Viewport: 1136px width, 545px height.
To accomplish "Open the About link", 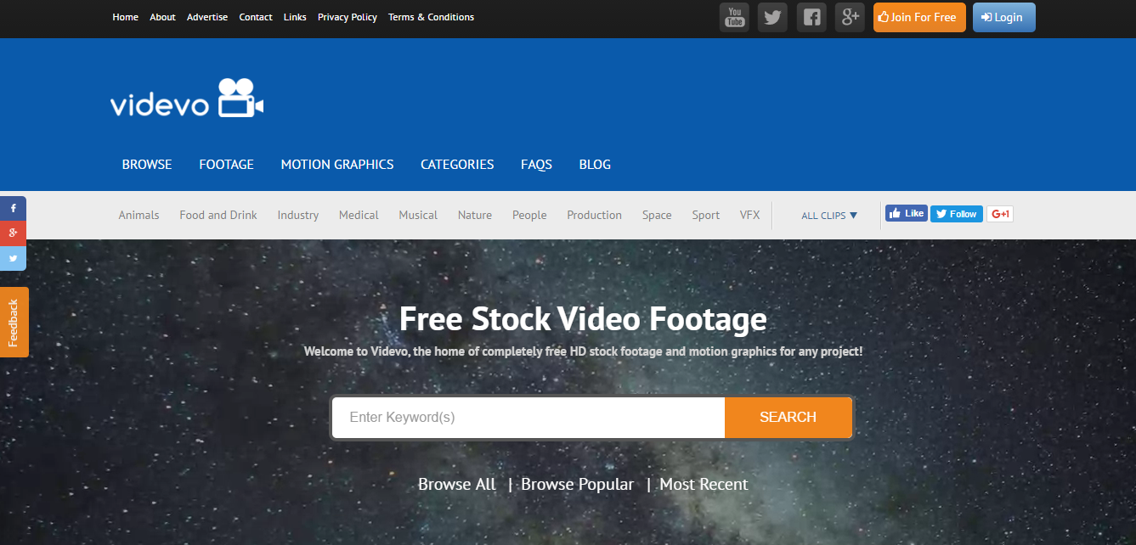I will pos(162,17).
